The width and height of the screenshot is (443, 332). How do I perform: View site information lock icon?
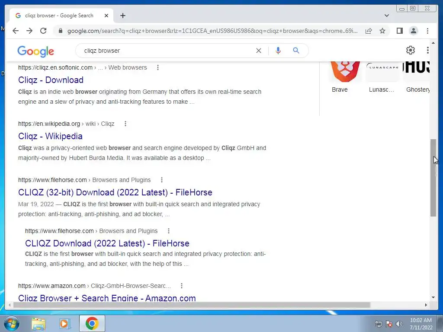pos(60,31)
